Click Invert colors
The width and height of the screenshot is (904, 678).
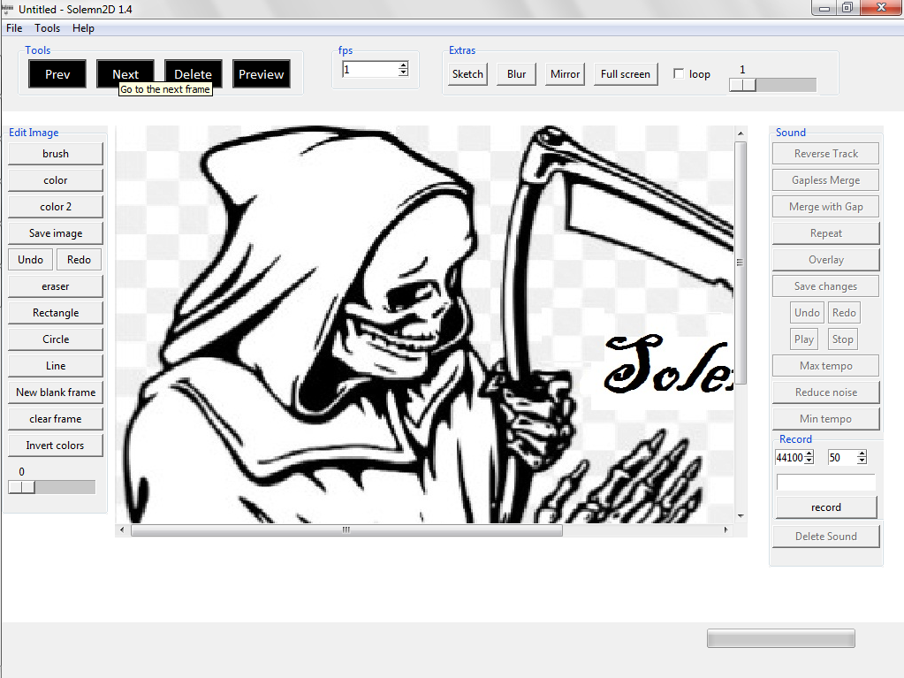(x=56, y=446)
